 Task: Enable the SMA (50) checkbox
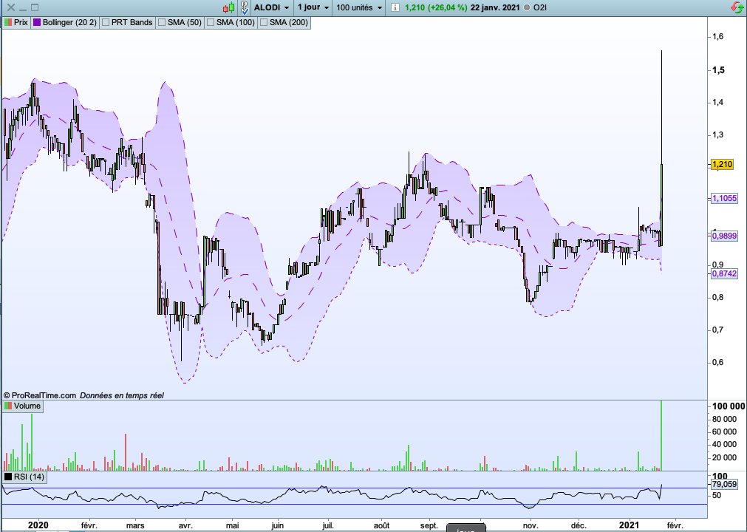pyautogui.click(x=162, y=22)
